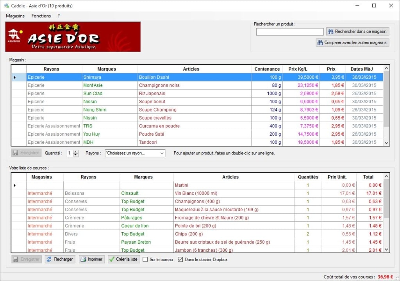400x281 pixels.
Task: Click the printer icon on the Imprimer button
Action: click(84, 259)
